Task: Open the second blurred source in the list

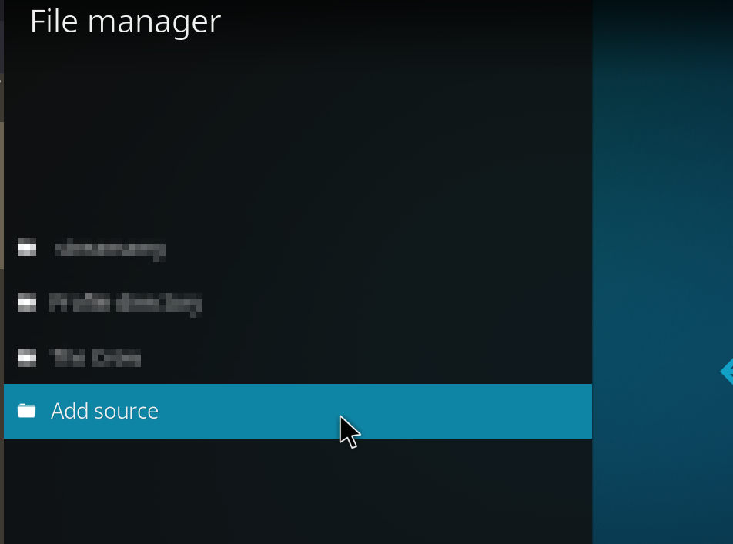Action: click(x=125, y=302)
